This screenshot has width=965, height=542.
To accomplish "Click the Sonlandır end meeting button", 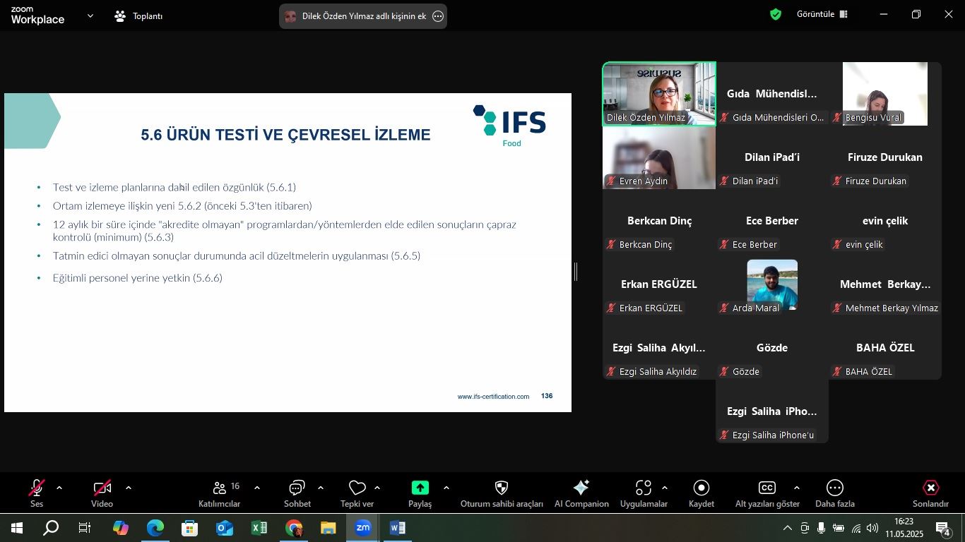I will [x=930, y=493].
